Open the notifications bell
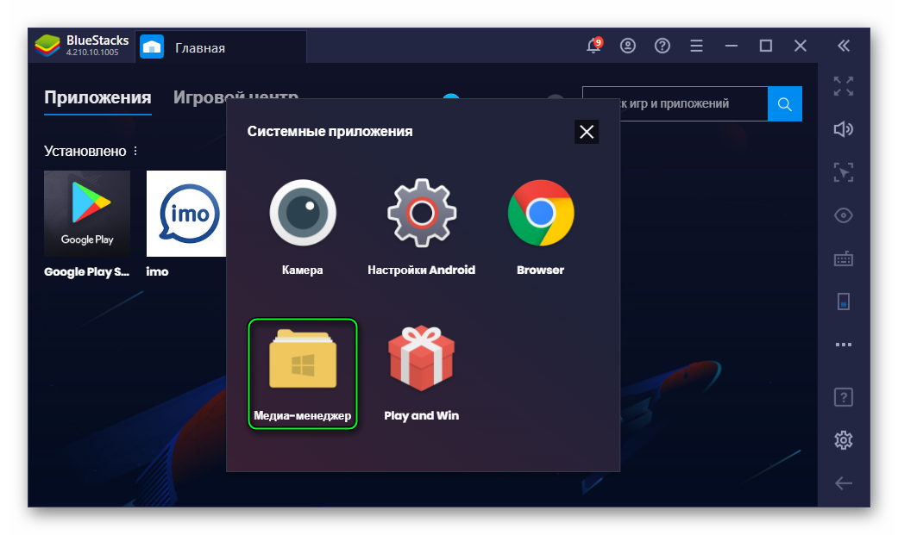This screenshot has width=898, height=535. 593,46
